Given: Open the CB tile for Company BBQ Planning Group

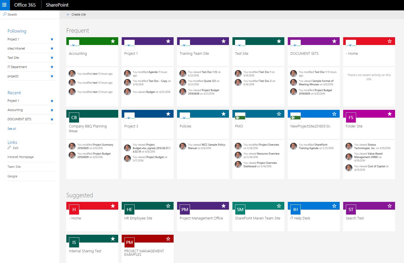Looking at the screenshot, I should [x=74, y=117].
